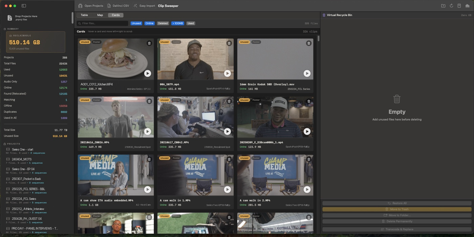The height and width of the screenshot is (237, 474).
Task: Play the A001_C012_Kitchen.MP4 clip
Action: pyautogui.click(x=148, y=73)
